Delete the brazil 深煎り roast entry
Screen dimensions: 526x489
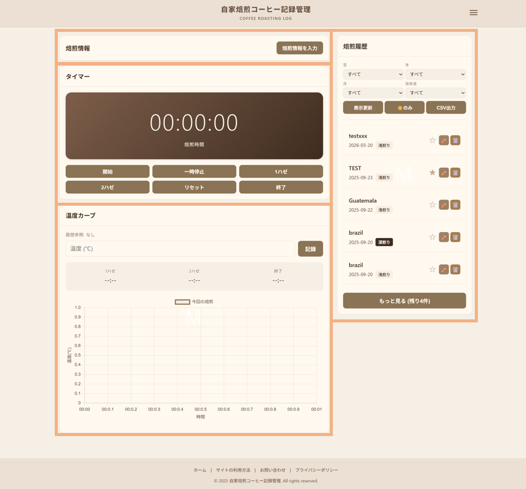[455, 238]
